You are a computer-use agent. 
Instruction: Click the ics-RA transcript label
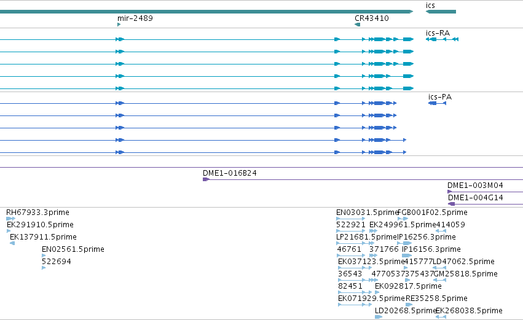(438, 33)
